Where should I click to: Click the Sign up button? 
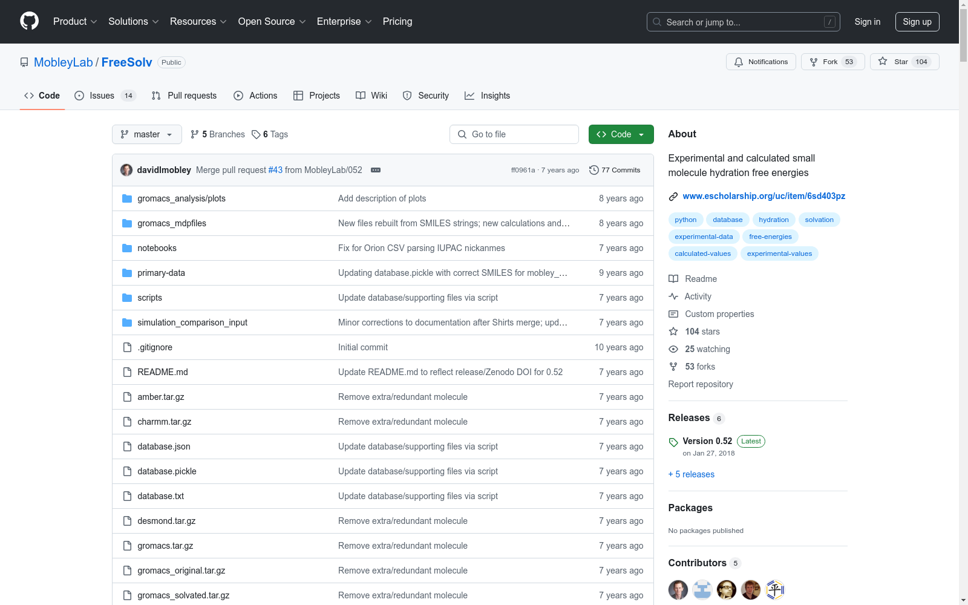tap(917, 22)
